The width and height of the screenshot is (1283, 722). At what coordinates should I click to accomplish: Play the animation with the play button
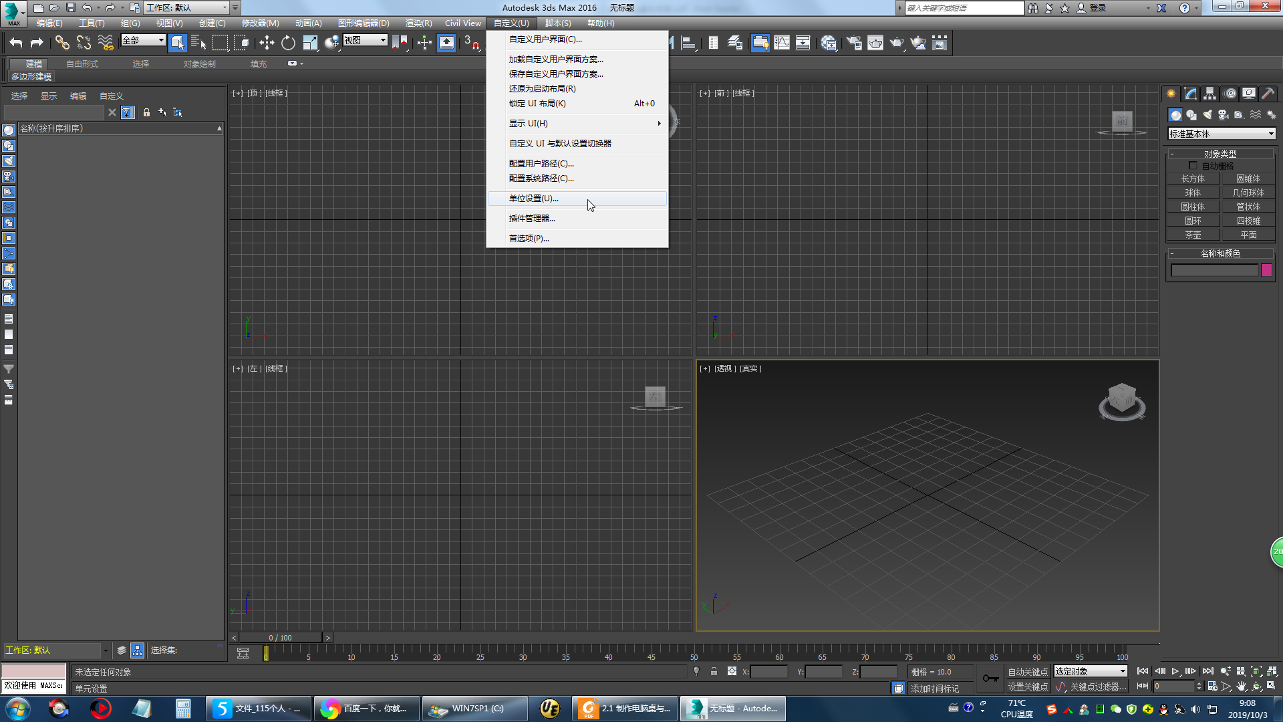click(x=1175, y=671)
